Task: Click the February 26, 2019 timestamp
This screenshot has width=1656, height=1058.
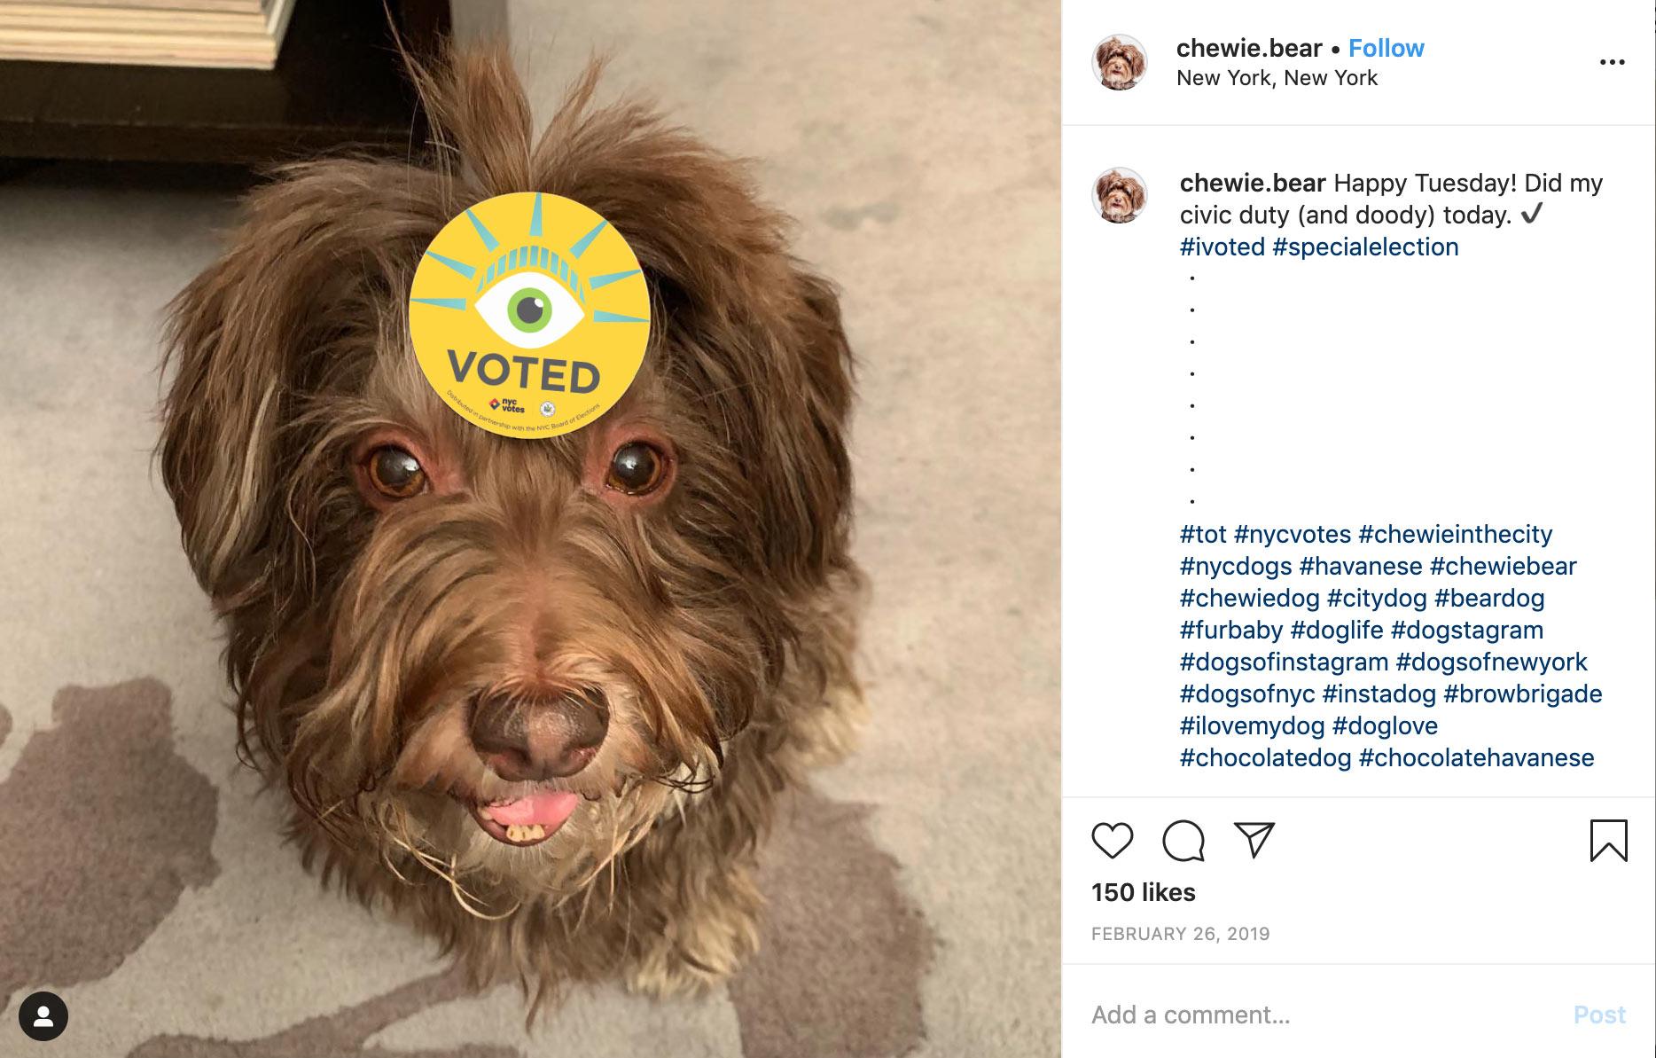Action: [1180, 934]
